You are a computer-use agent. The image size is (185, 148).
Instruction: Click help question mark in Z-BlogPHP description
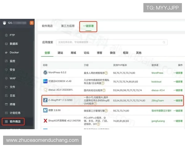(95, 104)
